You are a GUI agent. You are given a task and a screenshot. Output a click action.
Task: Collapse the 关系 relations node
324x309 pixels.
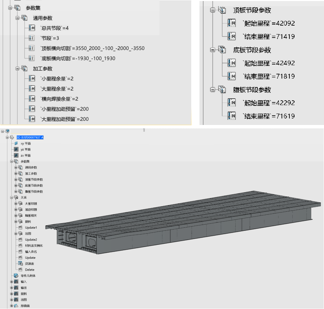click(x=11, y=197)
